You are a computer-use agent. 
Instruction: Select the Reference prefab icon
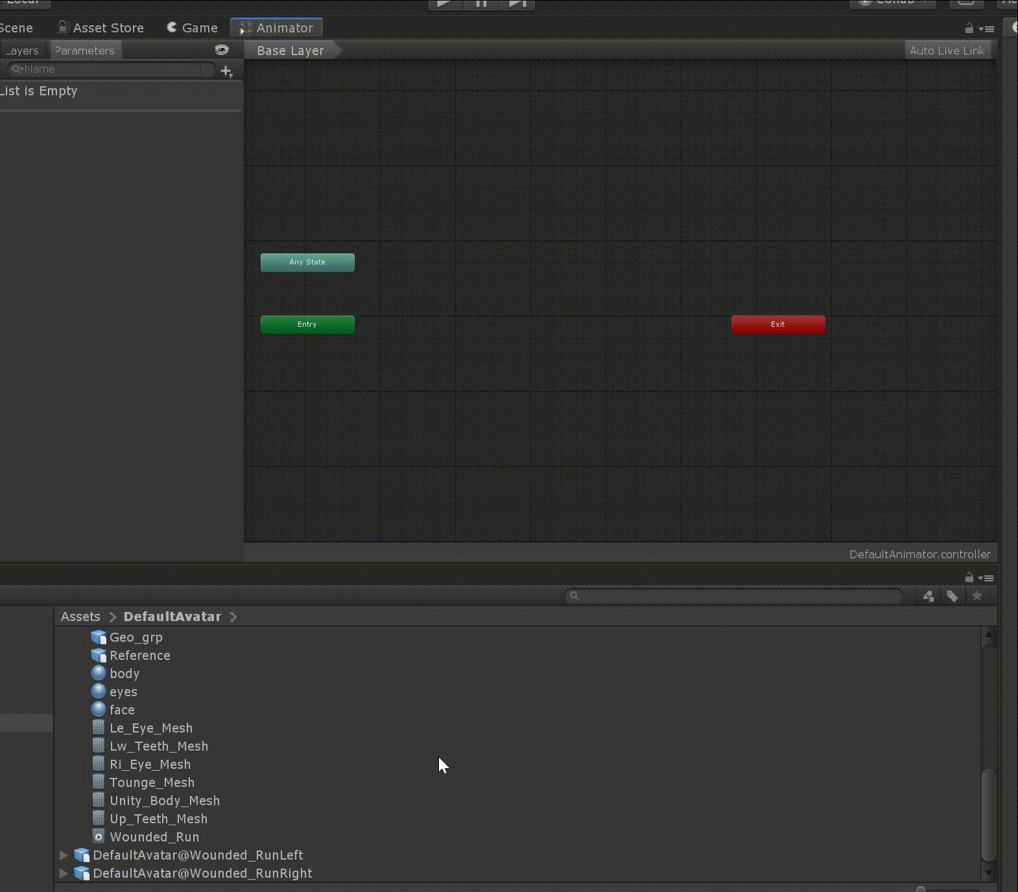(x=99, y=655)
